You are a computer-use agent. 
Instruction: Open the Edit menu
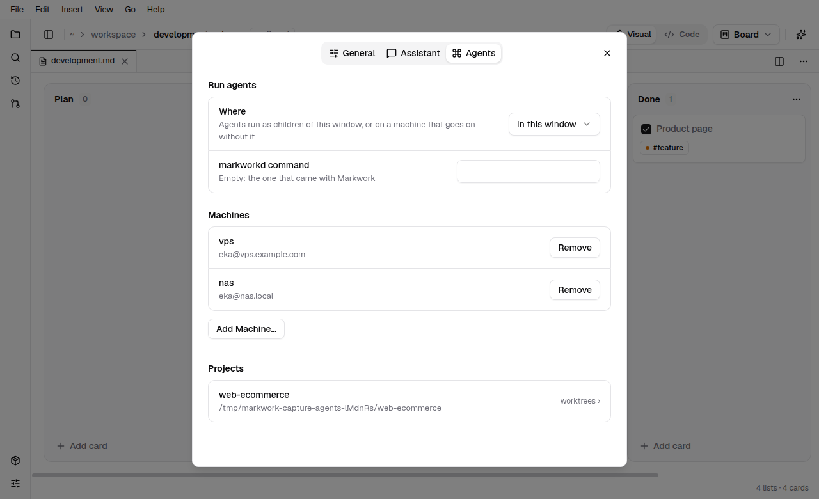point(42,9)
